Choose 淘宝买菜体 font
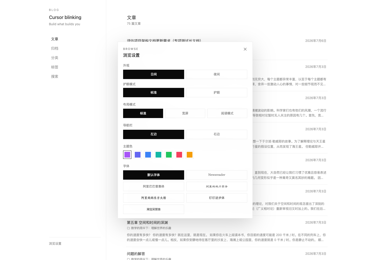The width and height of the screenshot is (374, 260). pyautogui.click(x=153, y=209)
